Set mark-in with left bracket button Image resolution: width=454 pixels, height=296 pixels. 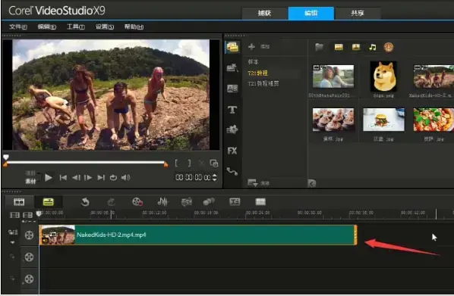click(x=176, y=164)
